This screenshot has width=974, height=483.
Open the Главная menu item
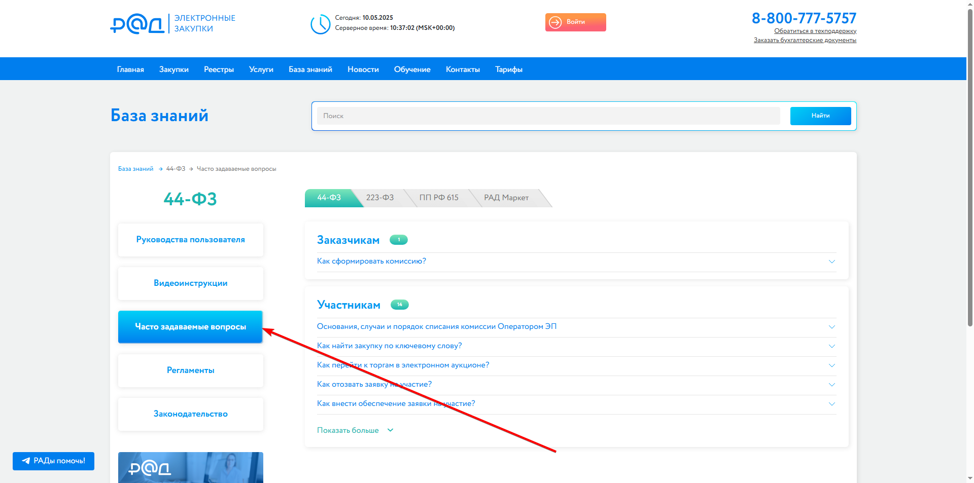(130, 69)
